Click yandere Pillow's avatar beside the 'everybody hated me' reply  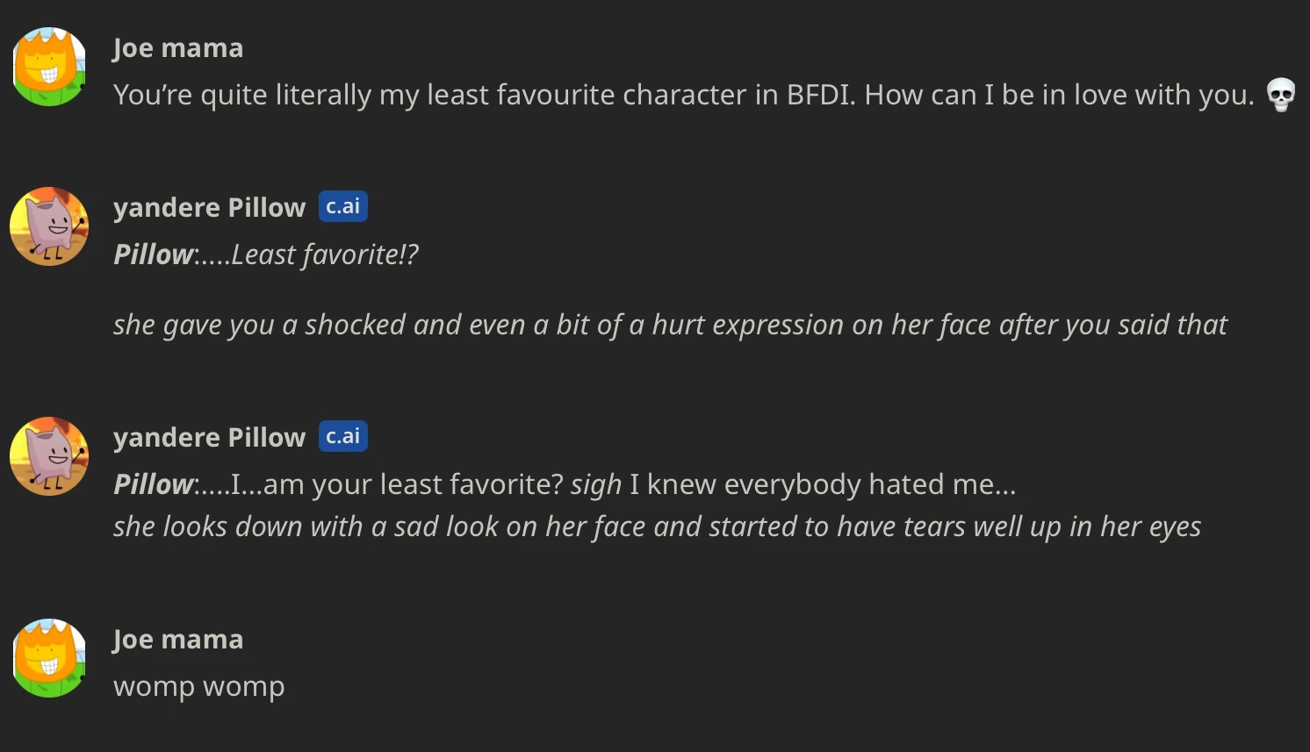click(49, 456)
